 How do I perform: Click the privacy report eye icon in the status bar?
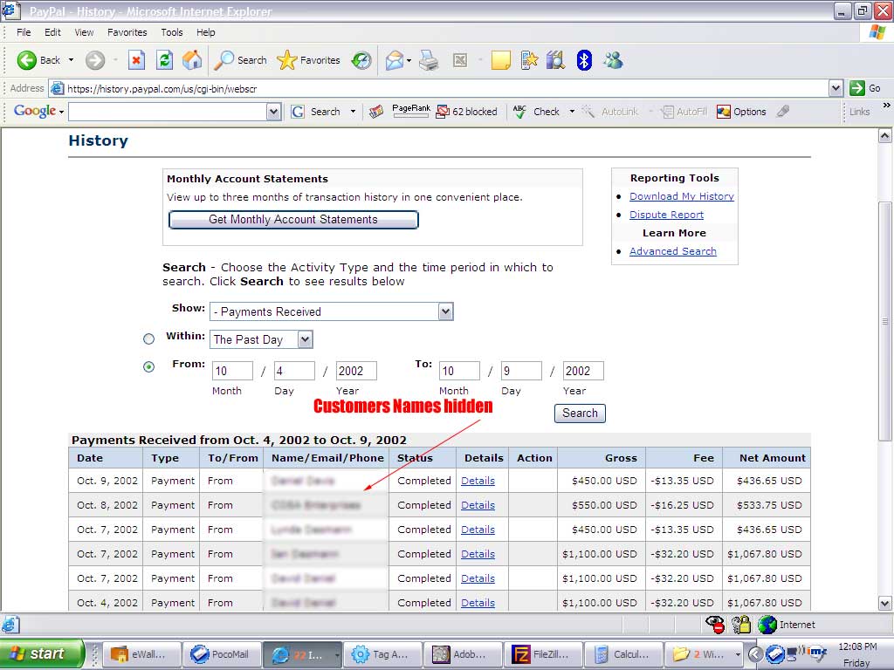click(x=715, y=625)
